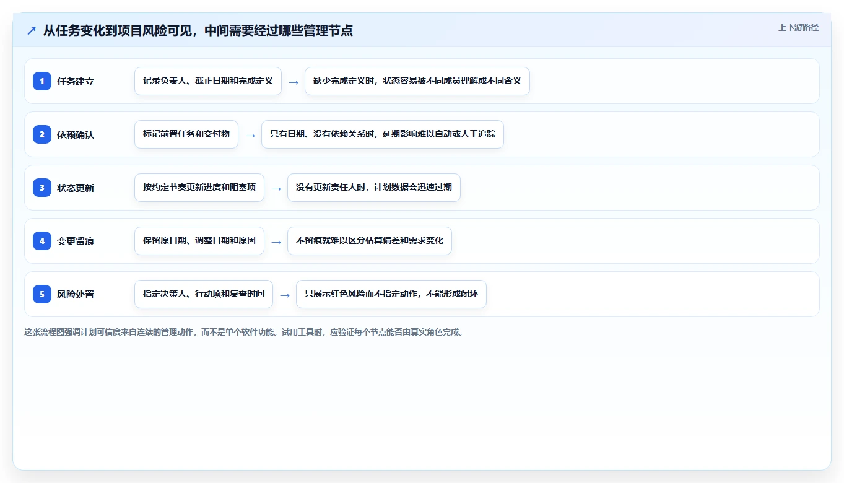
Task: Select the step 1 number badge
Action: pyautogui.click(x=42, y=81)
